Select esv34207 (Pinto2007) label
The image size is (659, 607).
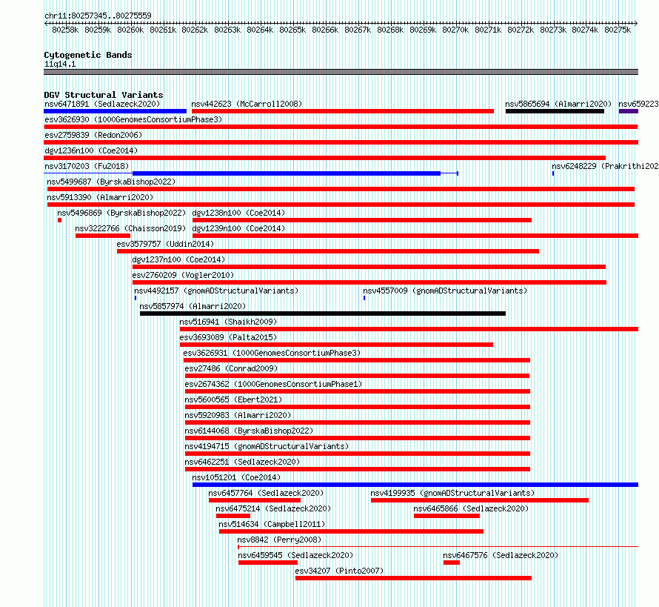(x=339, y=571)
